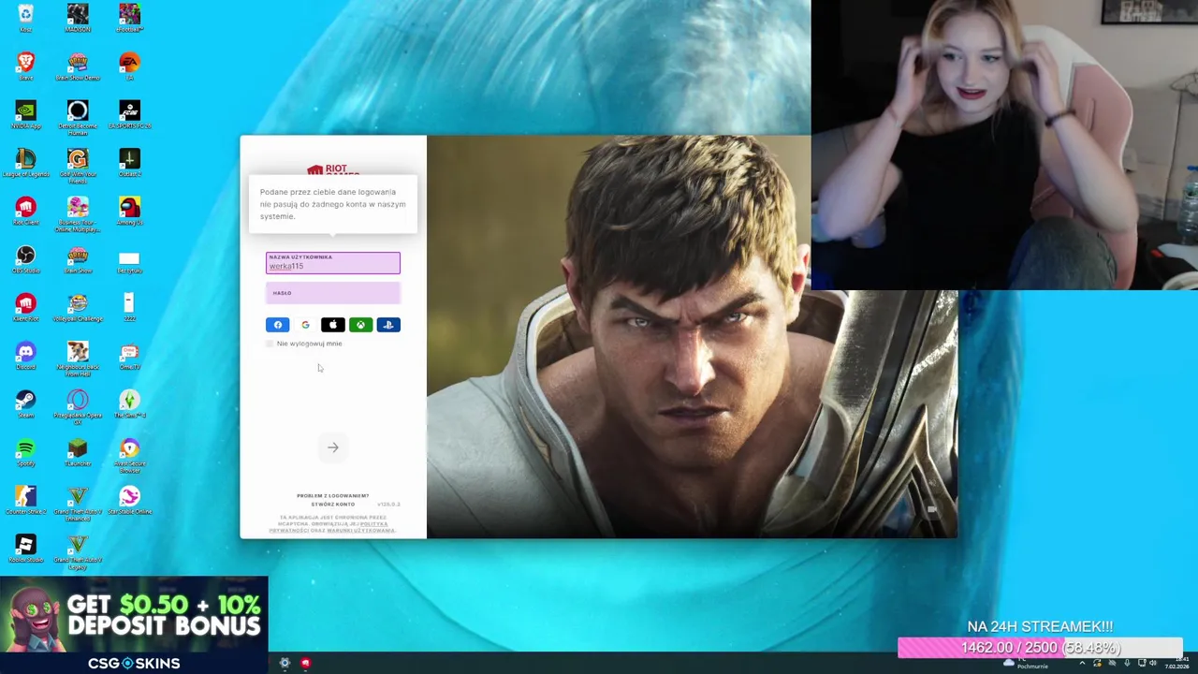Launch The Sims 4 shortcut
Image resolution: width=1198 pixels, height=674 pixels.
point(129,404)
